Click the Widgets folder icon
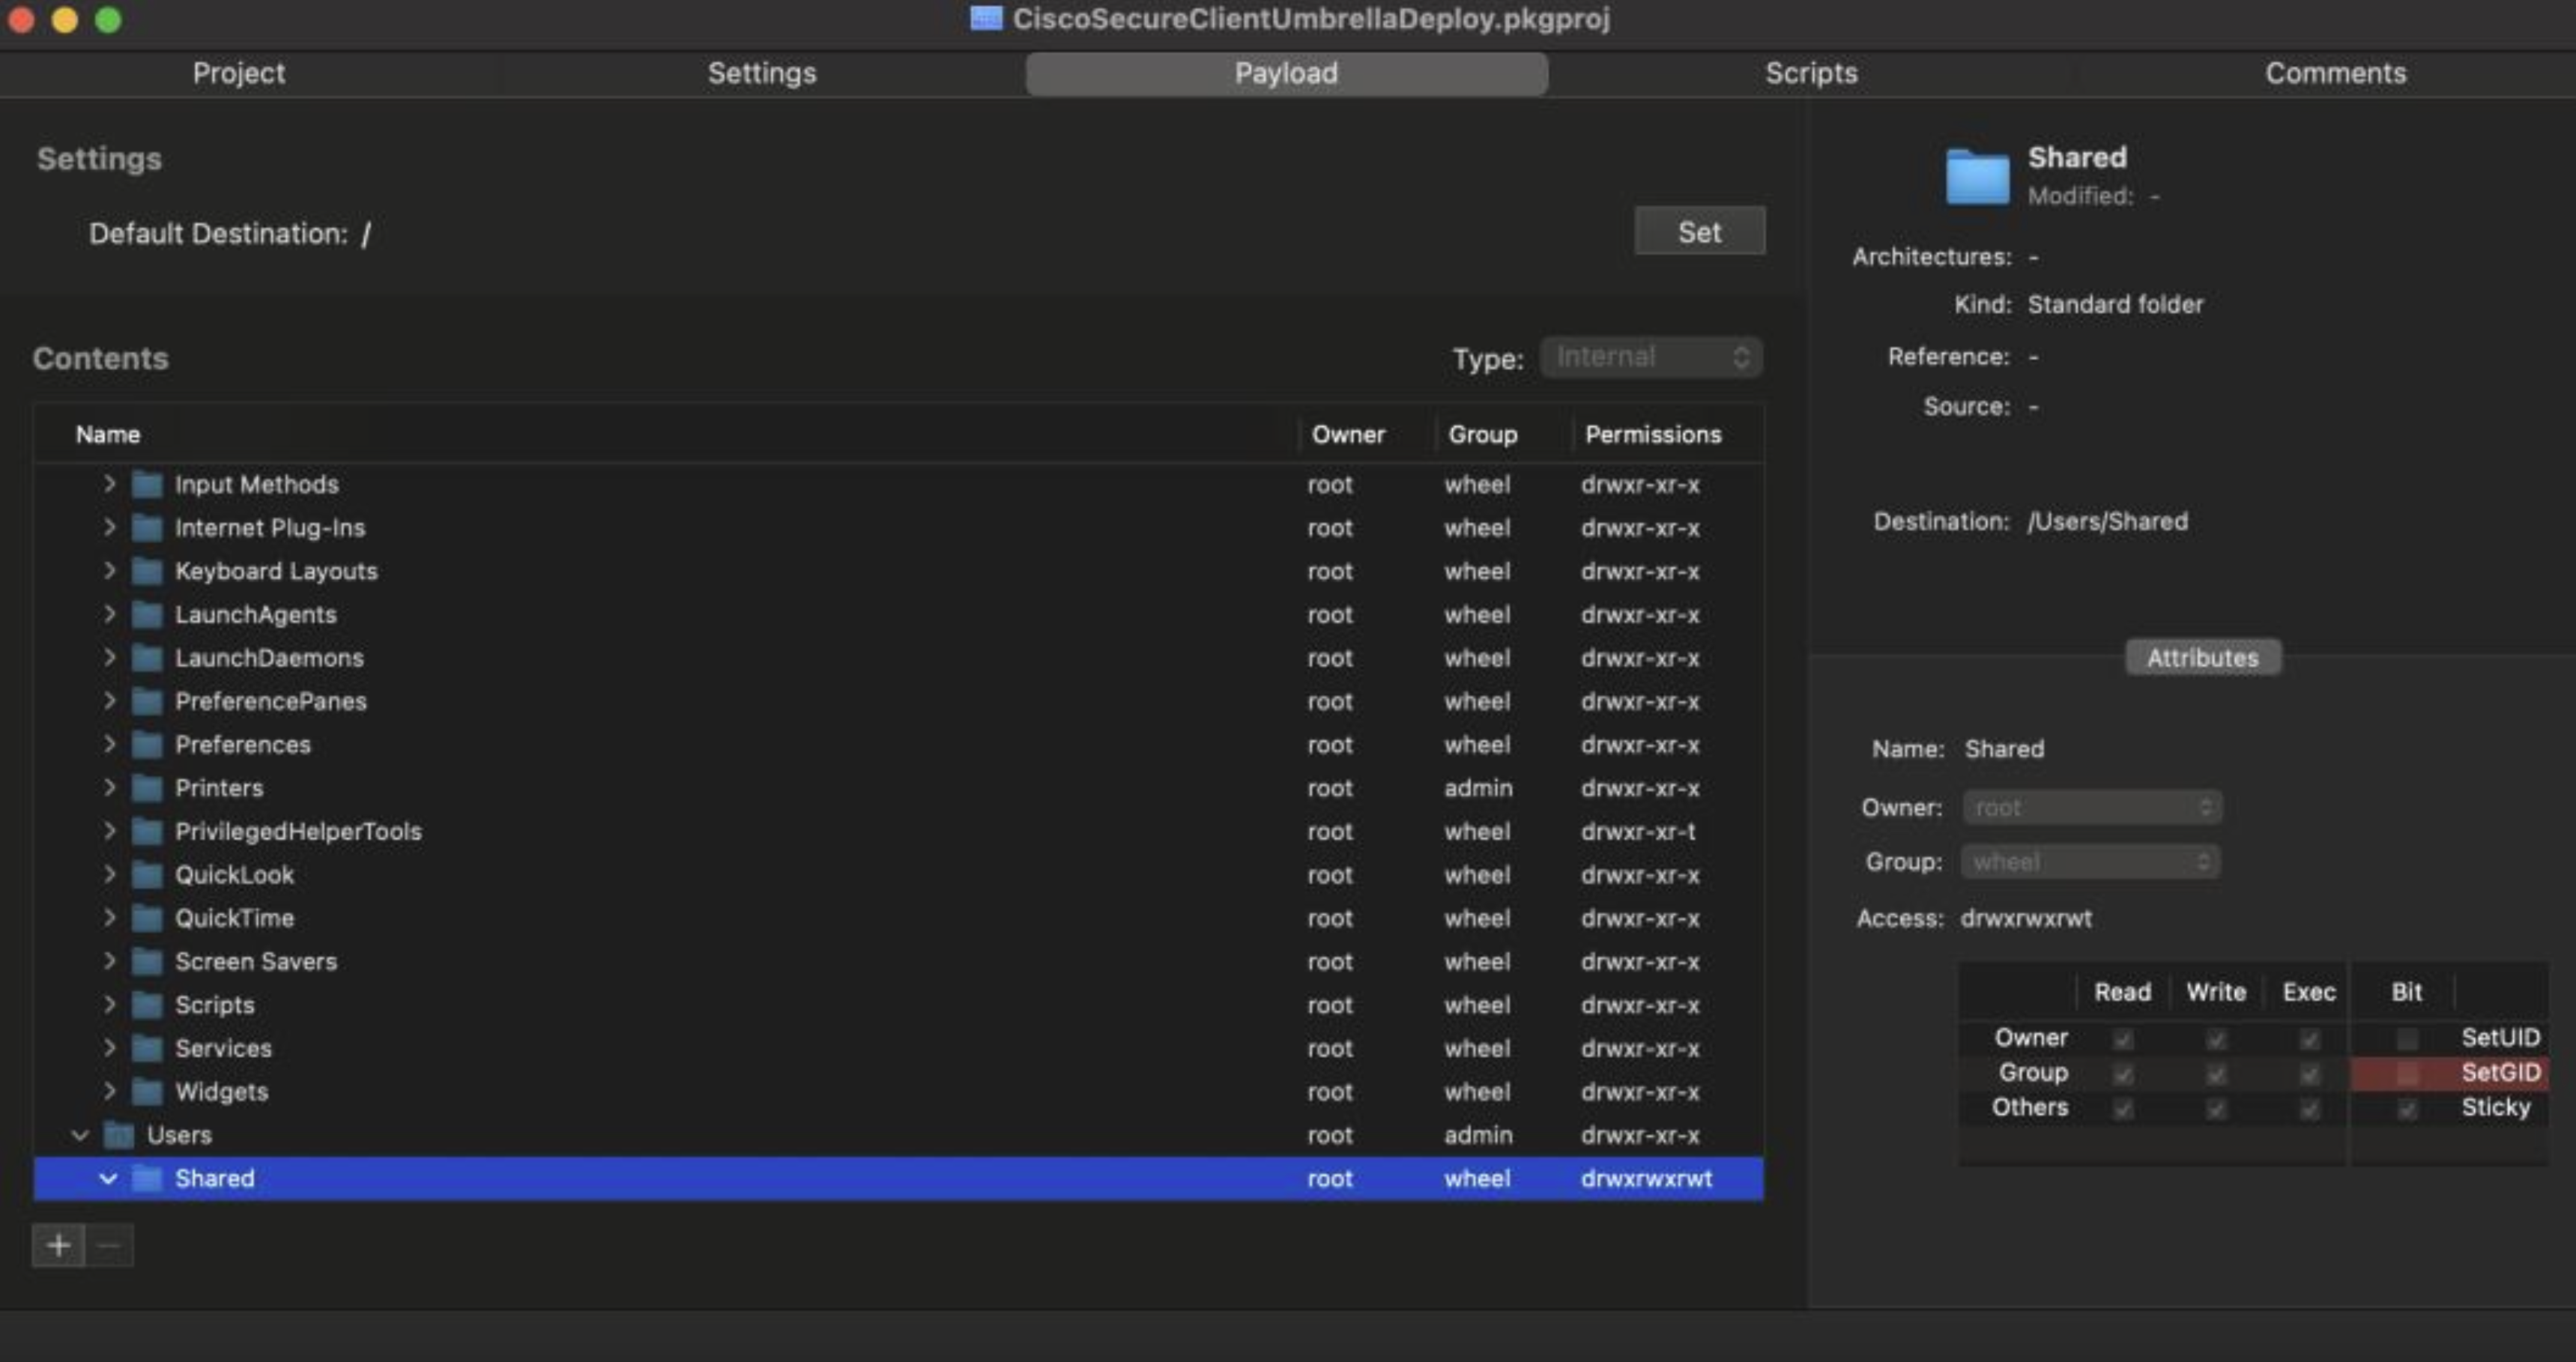The width and height of the screenshot is (2576, 1362). 148,1092
